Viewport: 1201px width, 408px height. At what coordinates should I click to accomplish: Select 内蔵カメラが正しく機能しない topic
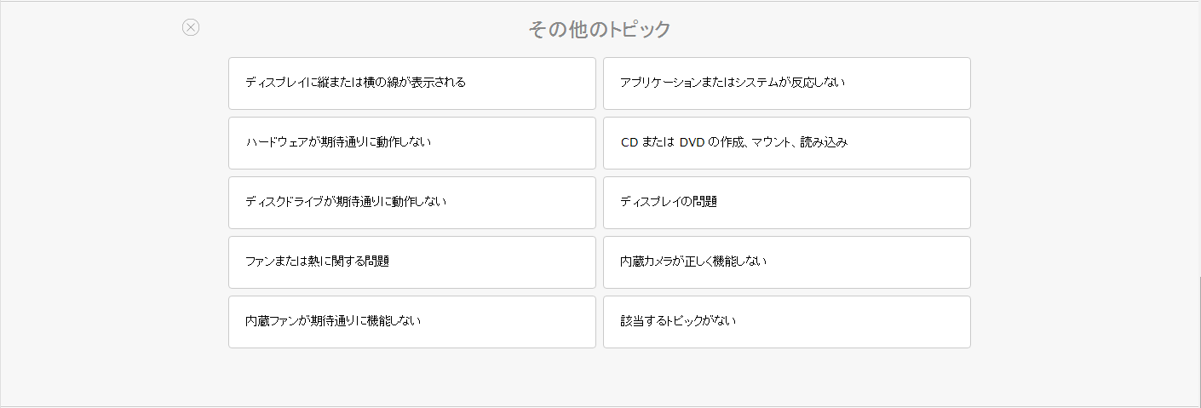point(787,262)
